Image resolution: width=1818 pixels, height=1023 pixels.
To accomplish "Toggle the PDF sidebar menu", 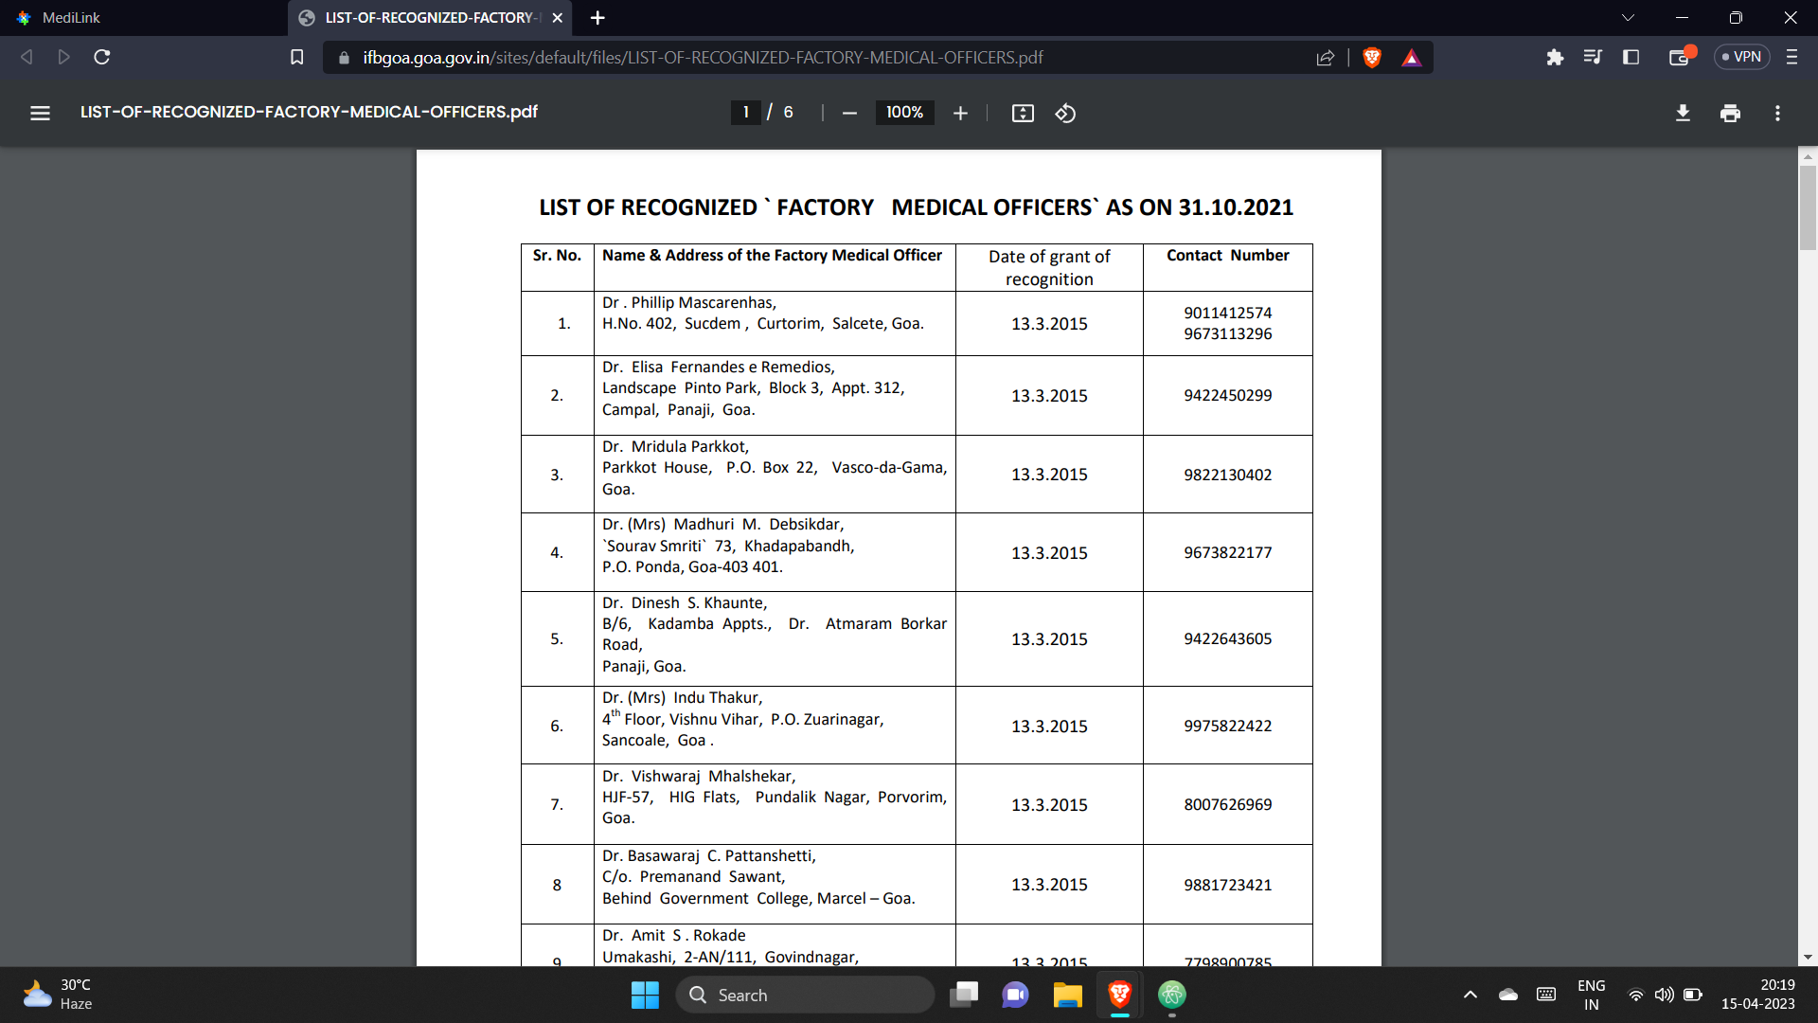I will (40, 113).
